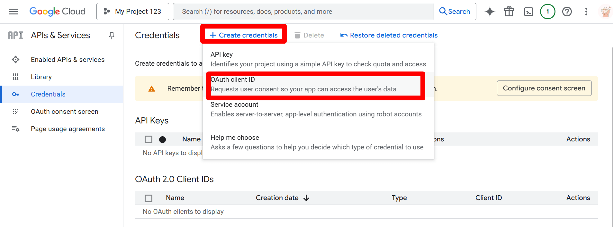Image resolution: width=613 pixels, height=227 pixels.
Task: Click No OAuth clients to display text
Action: pyautogui.click(x=183, y=212)
